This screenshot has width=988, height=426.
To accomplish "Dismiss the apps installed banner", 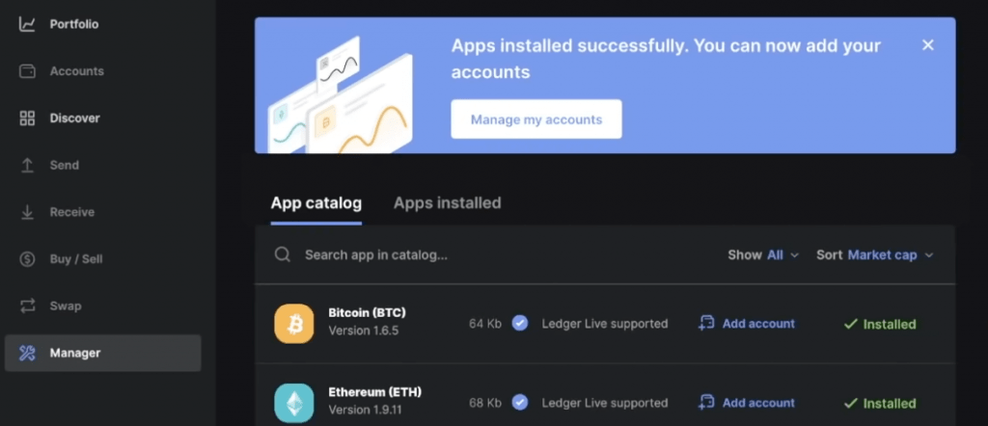I will pyautogui.click(x=928, y=45).
